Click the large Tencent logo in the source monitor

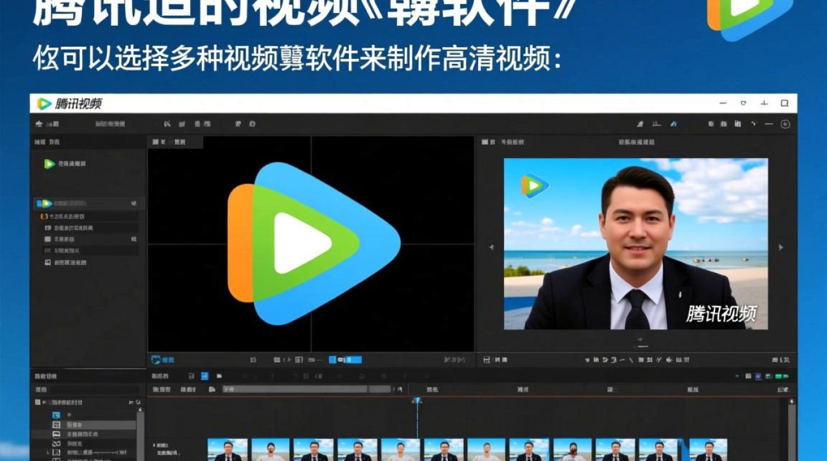tap(314, 243)
